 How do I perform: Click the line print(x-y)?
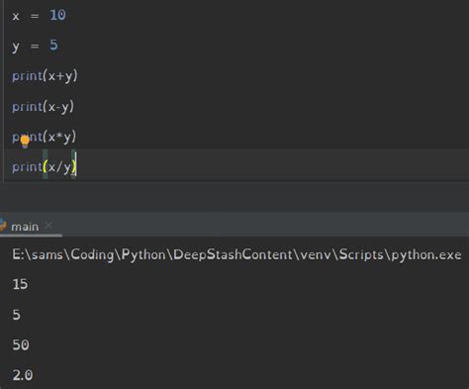[43, 107]
